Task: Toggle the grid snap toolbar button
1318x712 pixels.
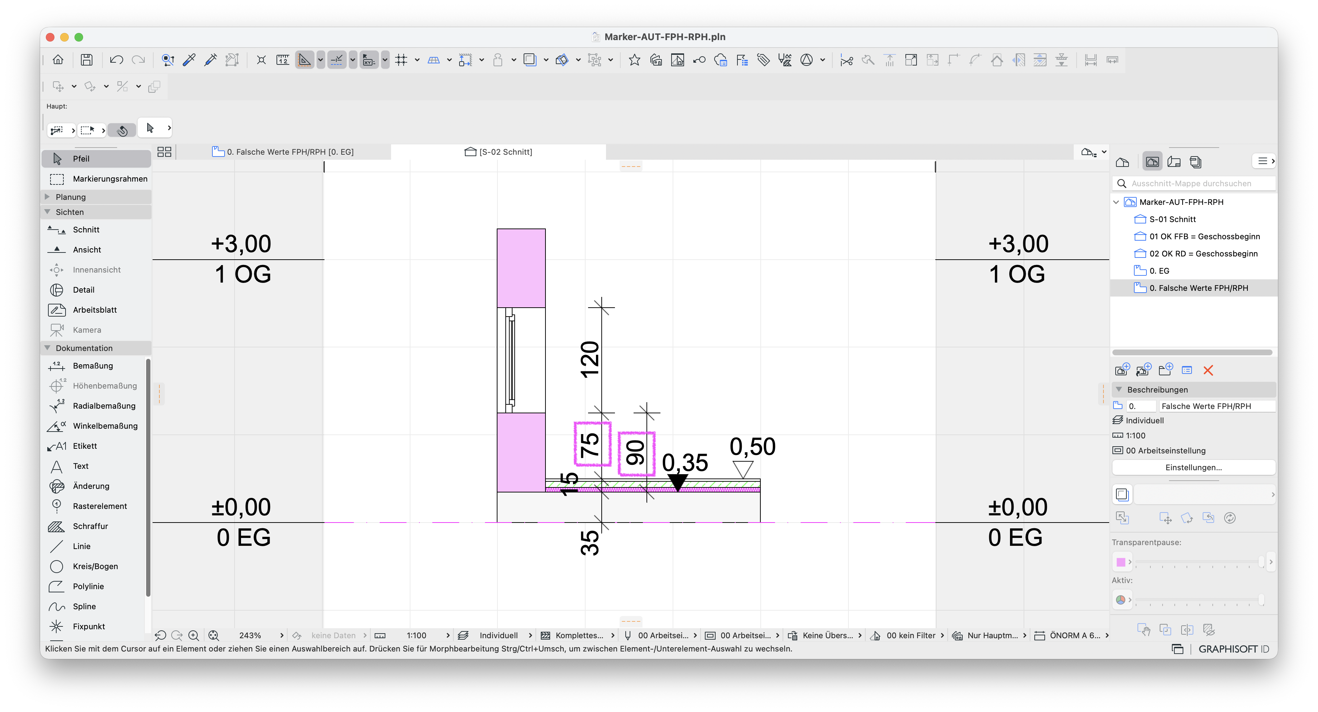Action: tap(401, 60)
